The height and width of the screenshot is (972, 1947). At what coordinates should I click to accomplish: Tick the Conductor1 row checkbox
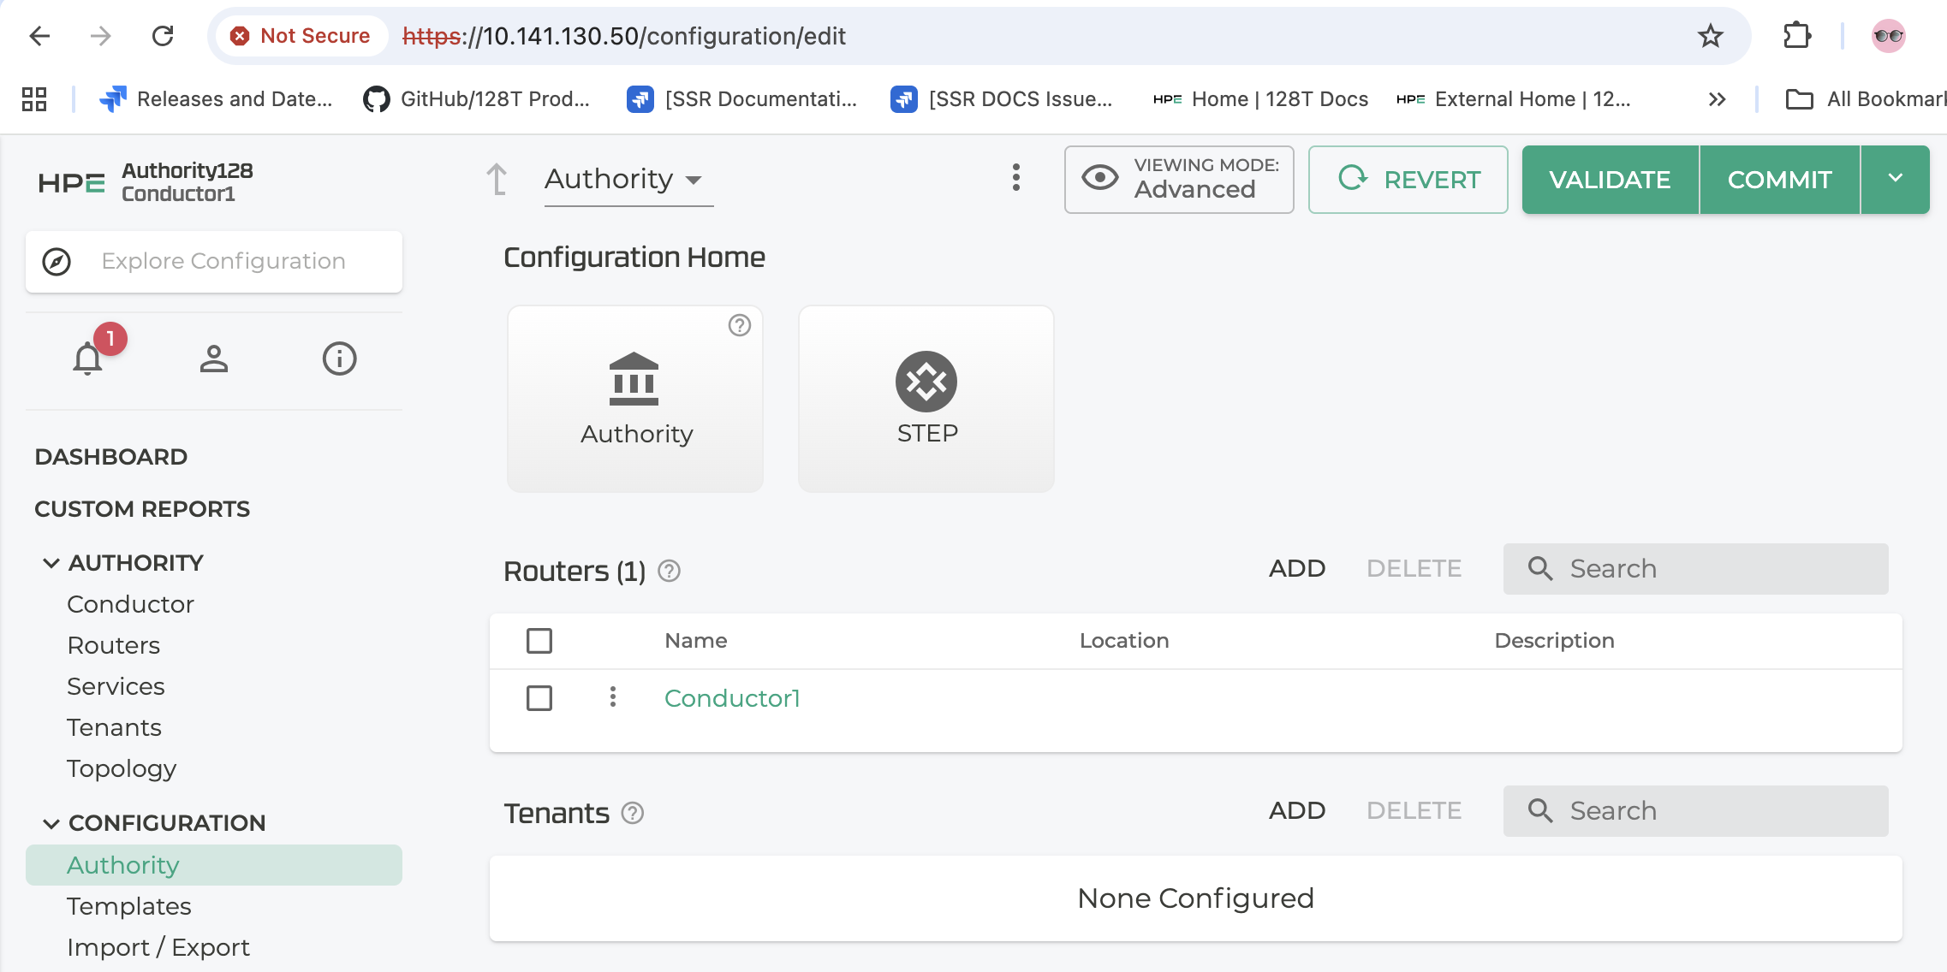tap(539, 698)
